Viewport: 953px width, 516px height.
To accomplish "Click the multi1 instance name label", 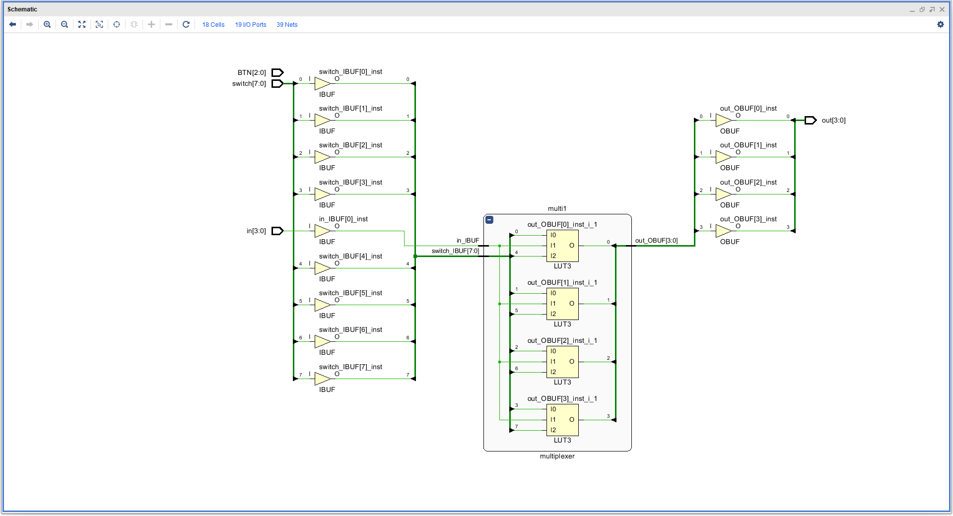I will [557, 209].
